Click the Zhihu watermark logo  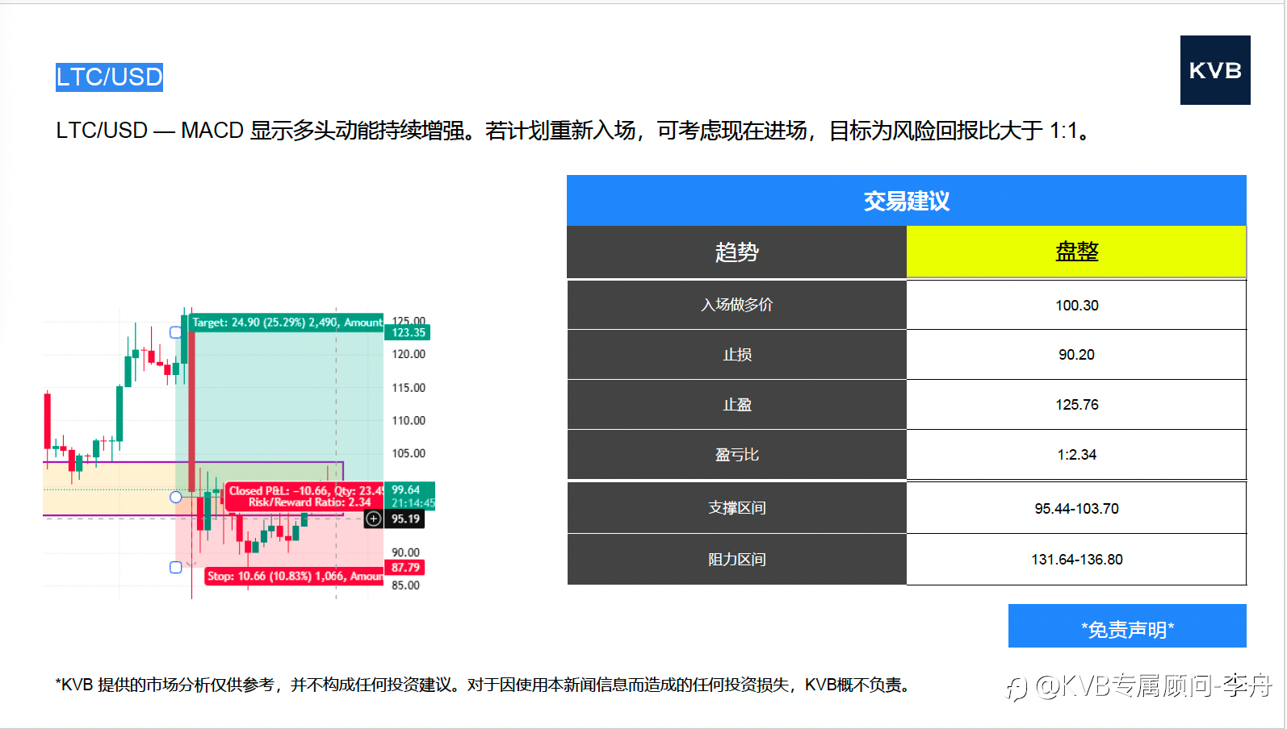point(1016,688)
